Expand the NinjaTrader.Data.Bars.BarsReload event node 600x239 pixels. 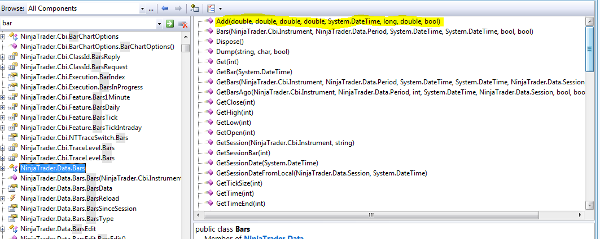tap(3, 199)
